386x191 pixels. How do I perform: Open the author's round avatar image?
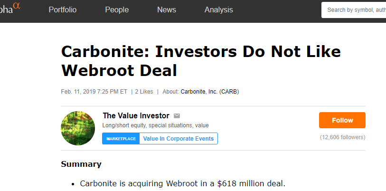[x=78, y=128]
